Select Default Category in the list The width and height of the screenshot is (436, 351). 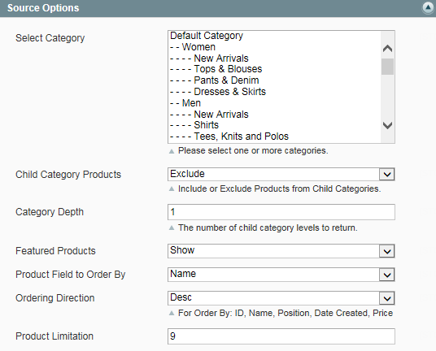pos(274,36)
